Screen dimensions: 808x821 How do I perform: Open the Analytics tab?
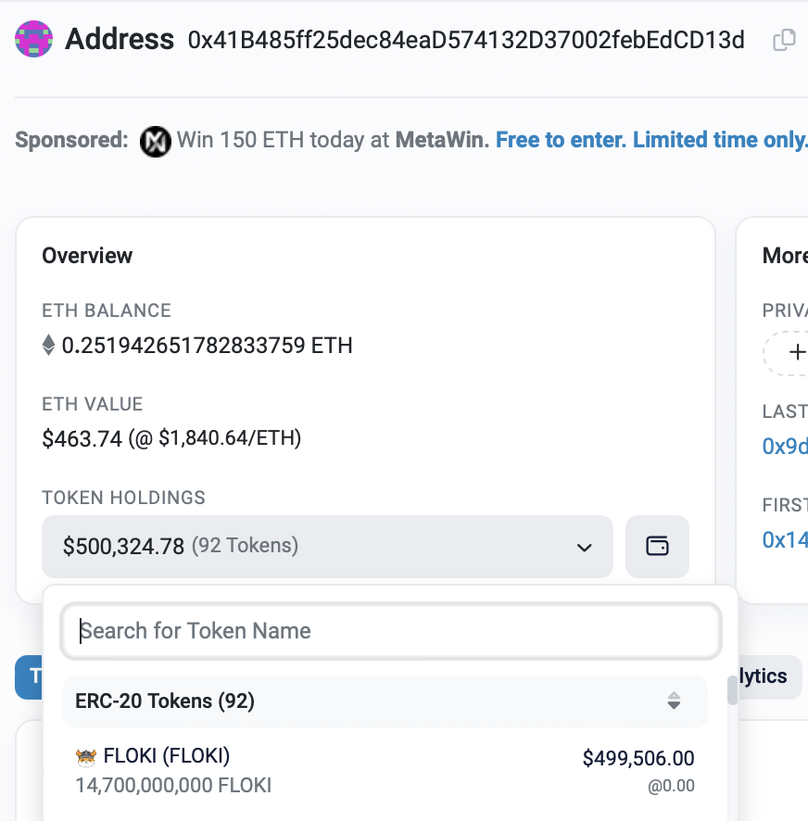[769, 676]
